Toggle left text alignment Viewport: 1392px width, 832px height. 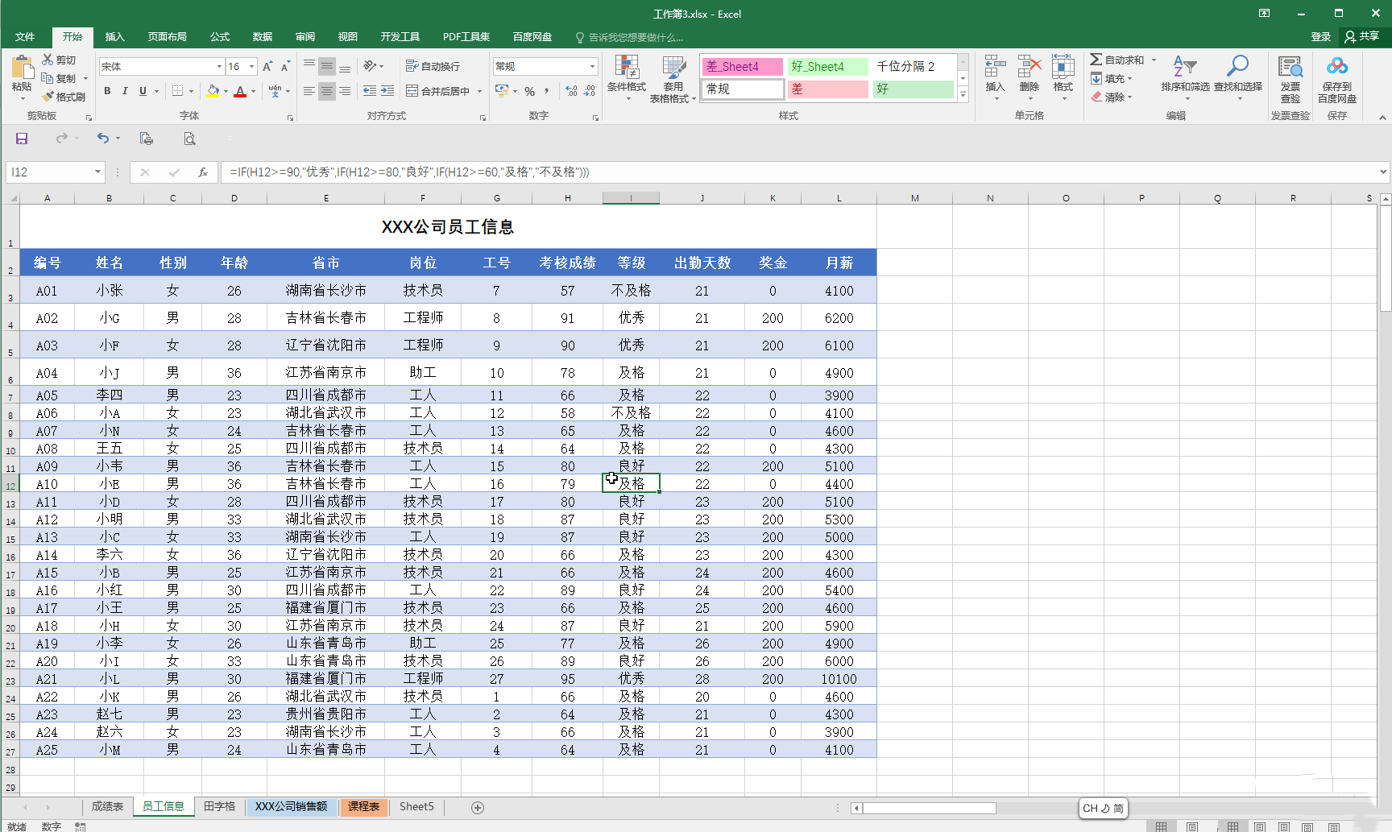click(x=309, y=91)
